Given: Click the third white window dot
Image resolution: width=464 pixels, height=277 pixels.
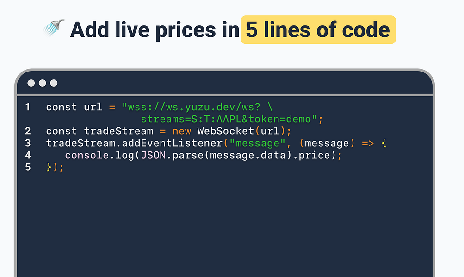Looking at the screenshot, I should [x=54, y=83].
